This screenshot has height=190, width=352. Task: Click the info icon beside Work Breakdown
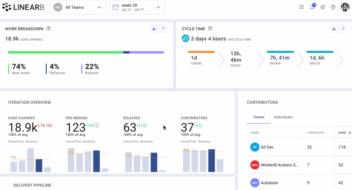click(x=48, y=29)
